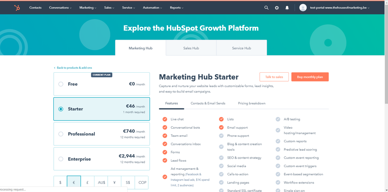Click the Talk to sales button
Viewport: 388px width, 192px height.
[274, 77]
